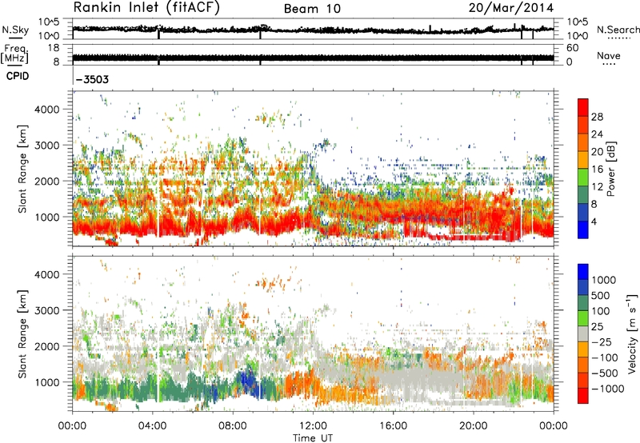Click the '04:00' time axis label

[152, 426]
